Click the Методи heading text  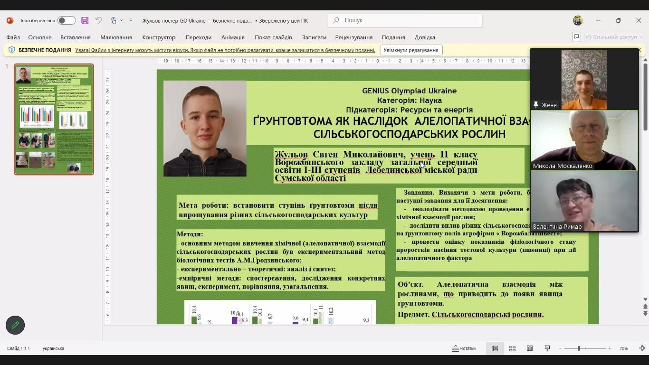tap(190, 234)
